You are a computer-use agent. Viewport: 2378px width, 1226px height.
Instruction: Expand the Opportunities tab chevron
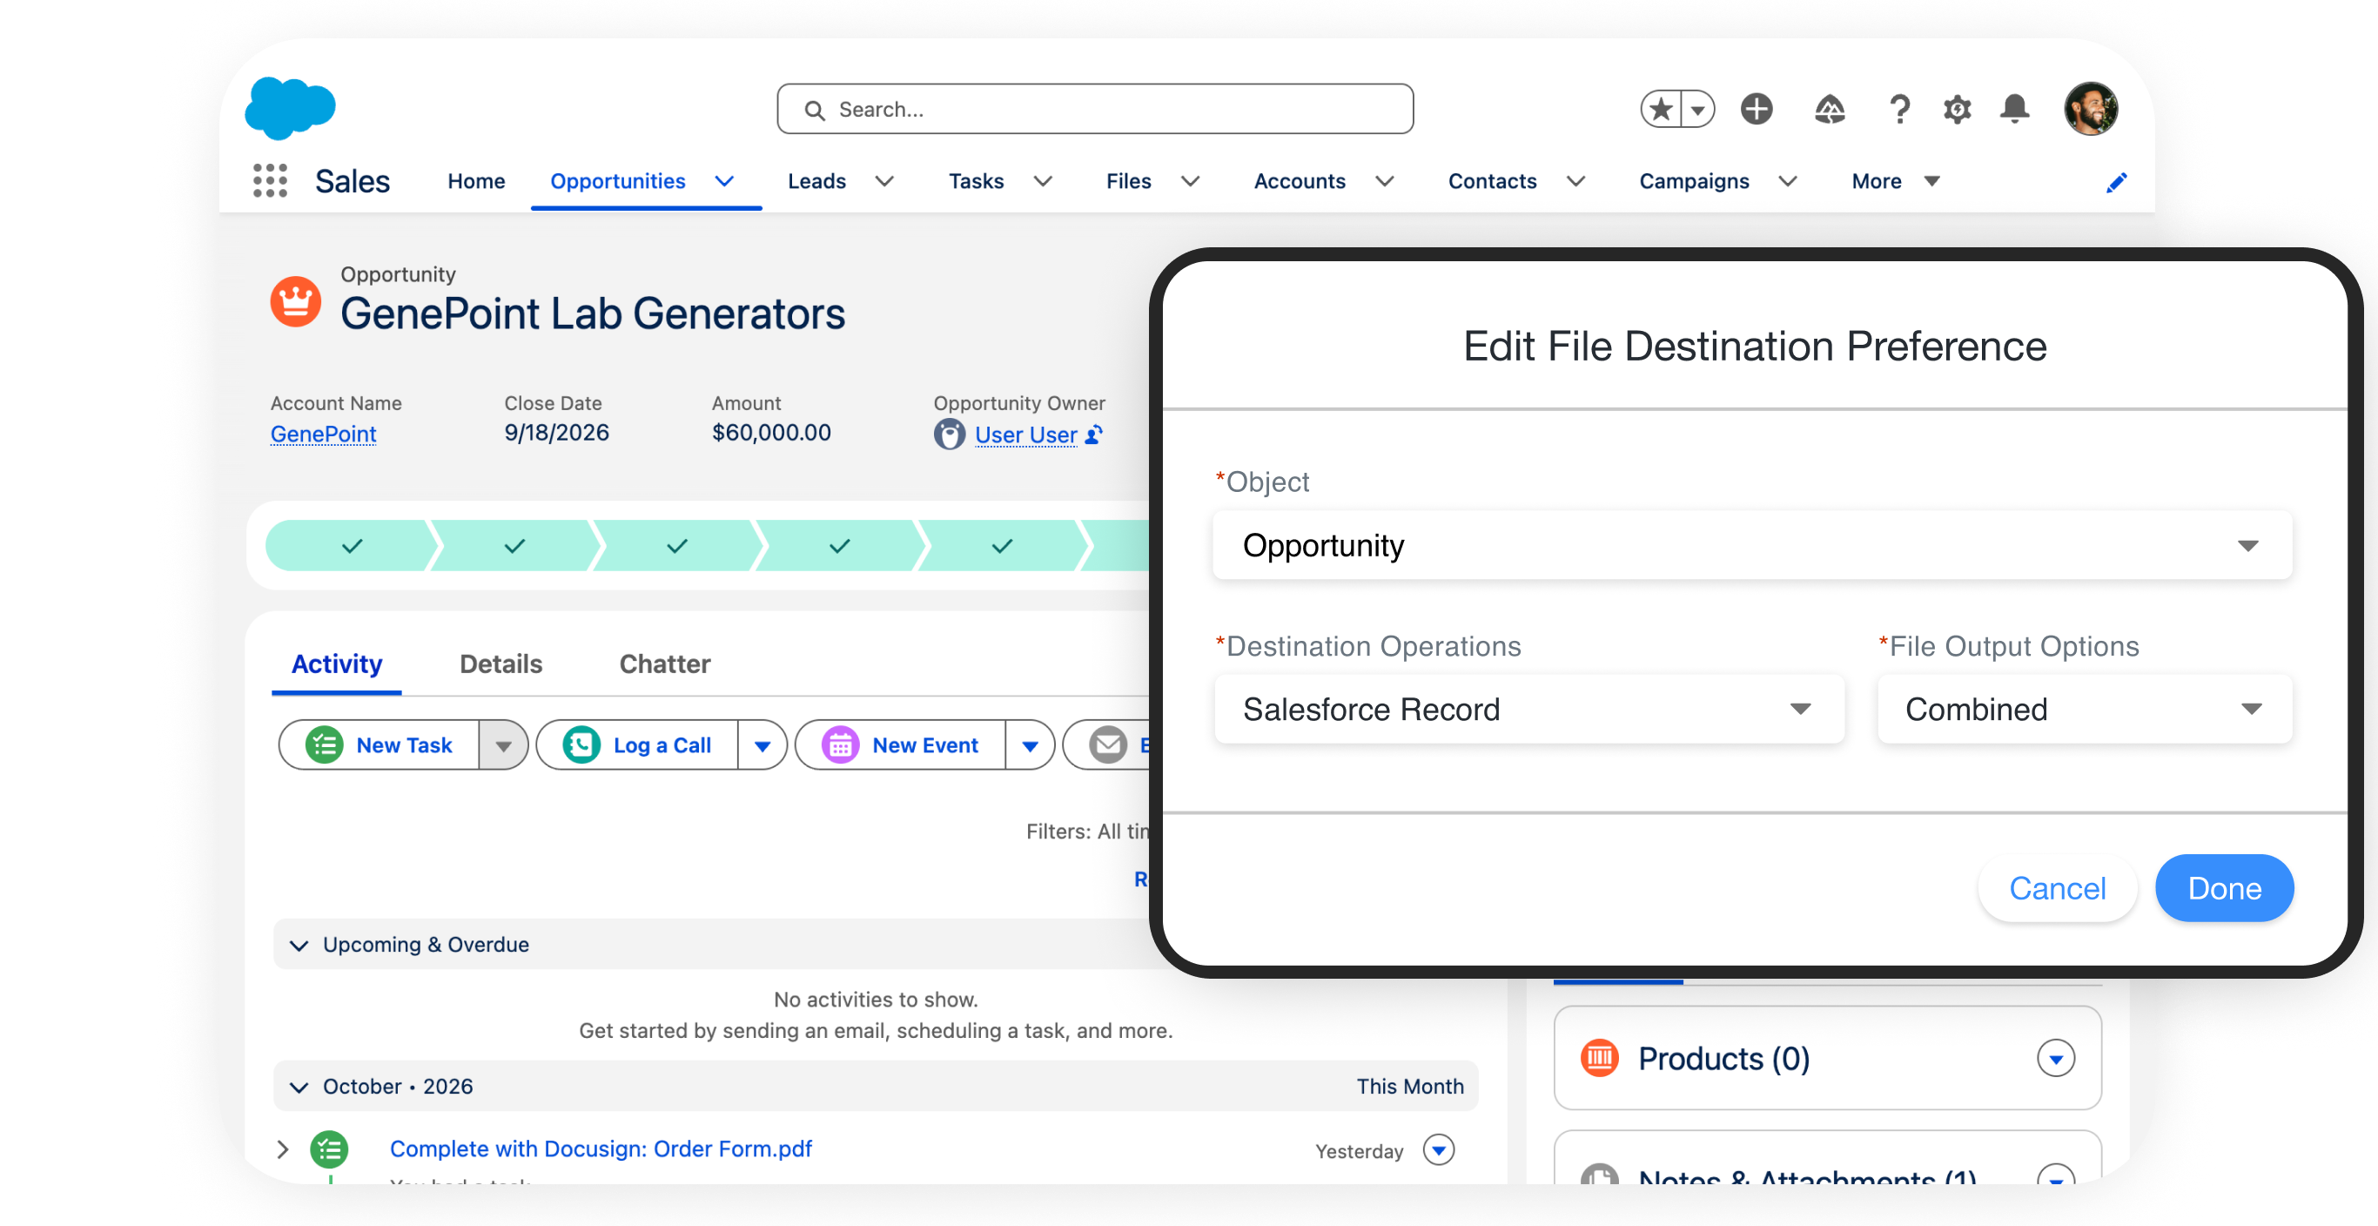(x=725, y=181)
